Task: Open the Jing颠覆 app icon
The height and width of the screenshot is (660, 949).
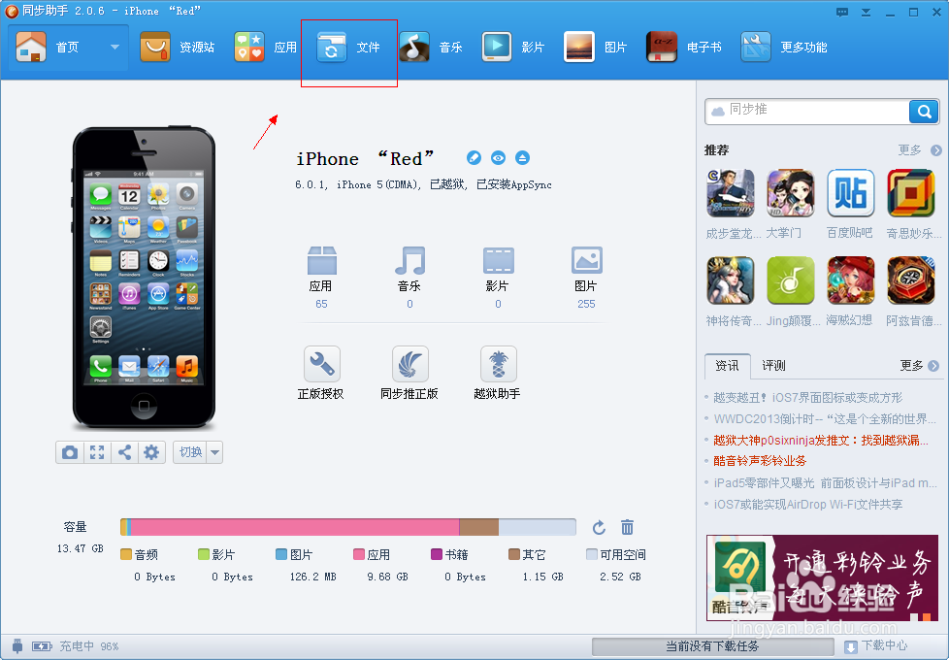Action: pos(791,280)
